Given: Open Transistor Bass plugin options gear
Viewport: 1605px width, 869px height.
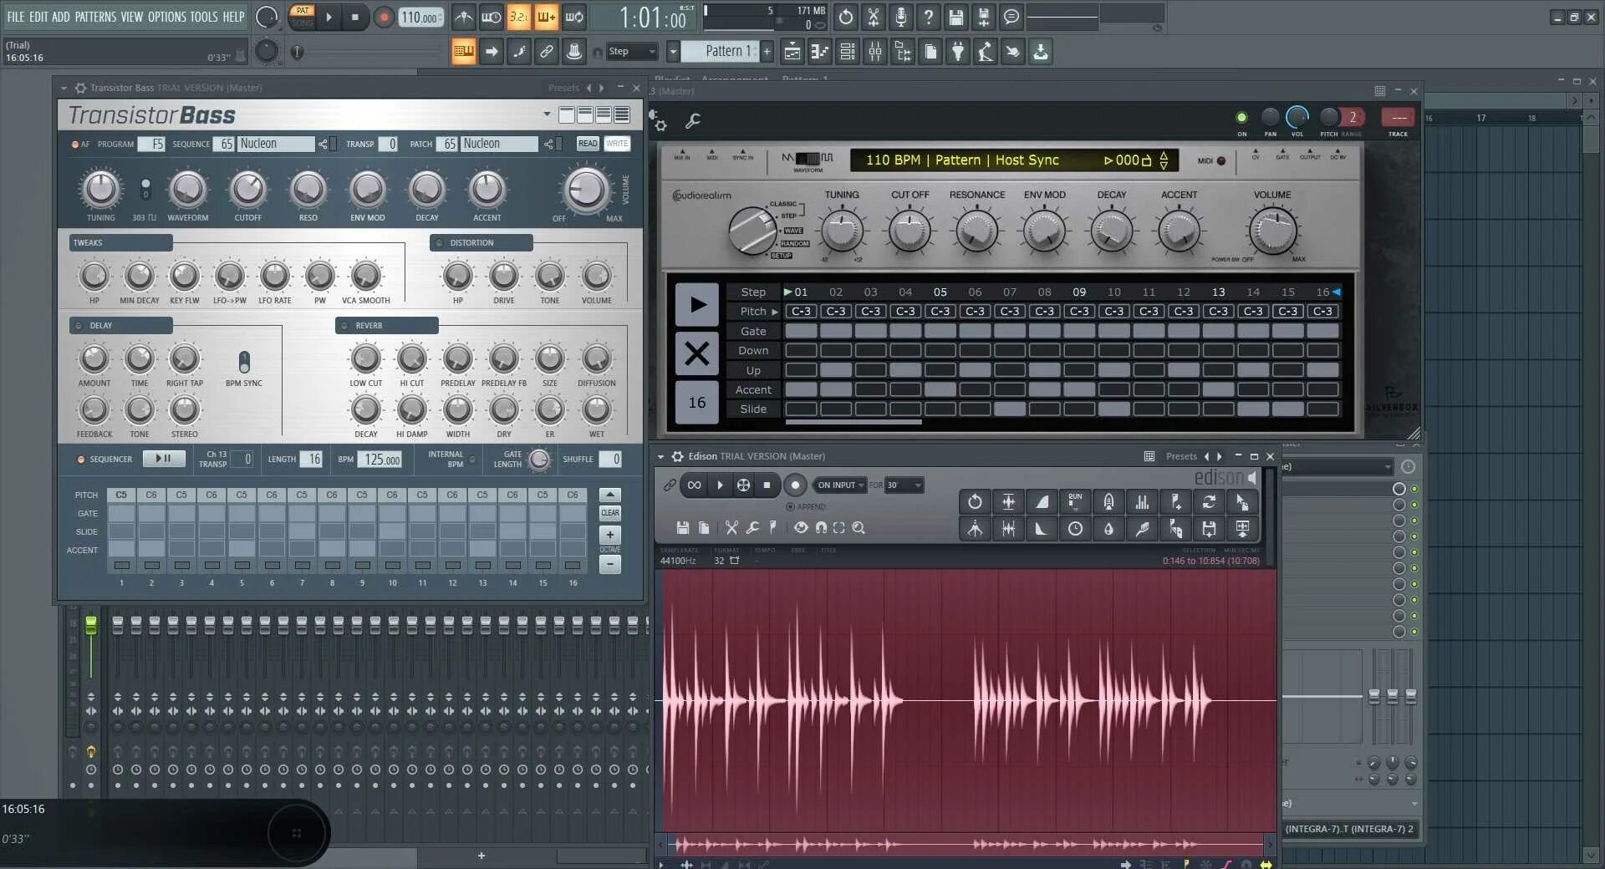Looking at the screenshot, I should click(80, 88).
